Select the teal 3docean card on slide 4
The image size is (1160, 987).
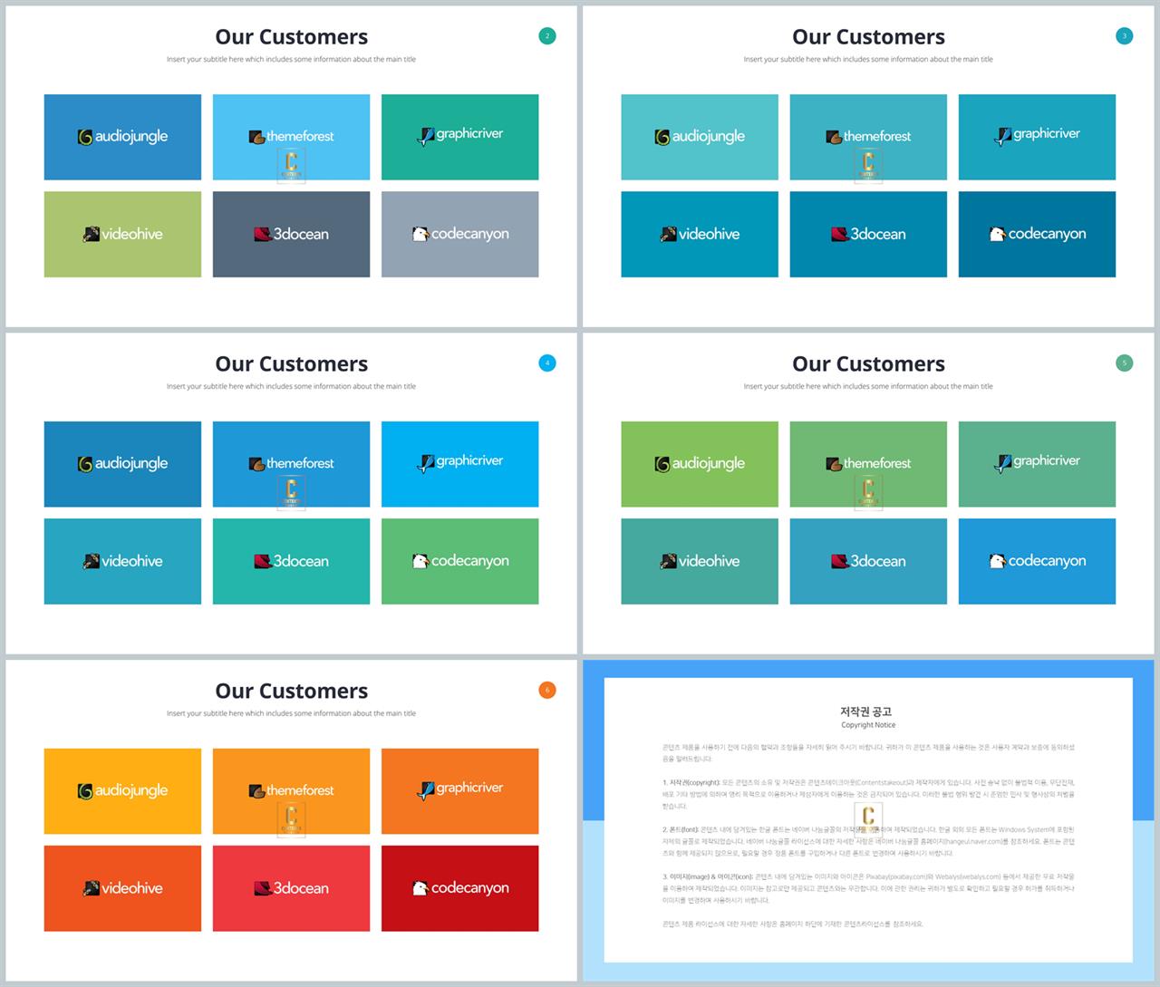291,561
